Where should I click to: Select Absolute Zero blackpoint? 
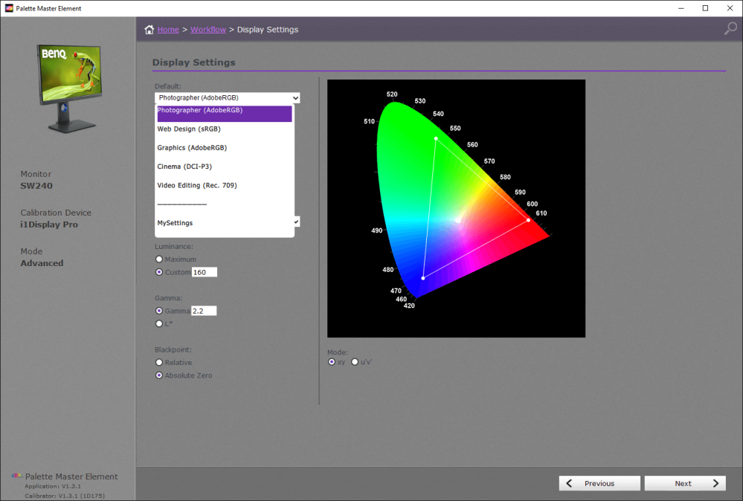[159, 375]
